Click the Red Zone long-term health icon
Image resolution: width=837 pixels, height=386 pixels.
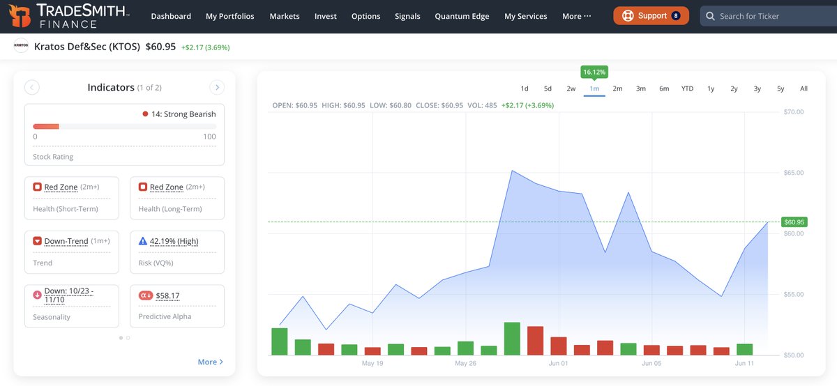(143, 187)
